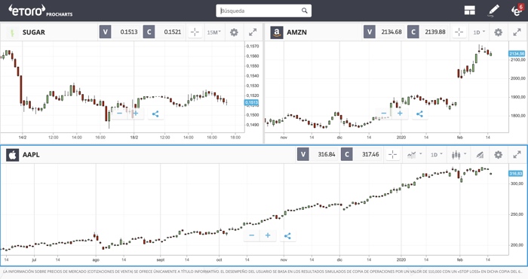Toggle crosshair on AMZN chart

pyautogui.click(x=459, y=32)
